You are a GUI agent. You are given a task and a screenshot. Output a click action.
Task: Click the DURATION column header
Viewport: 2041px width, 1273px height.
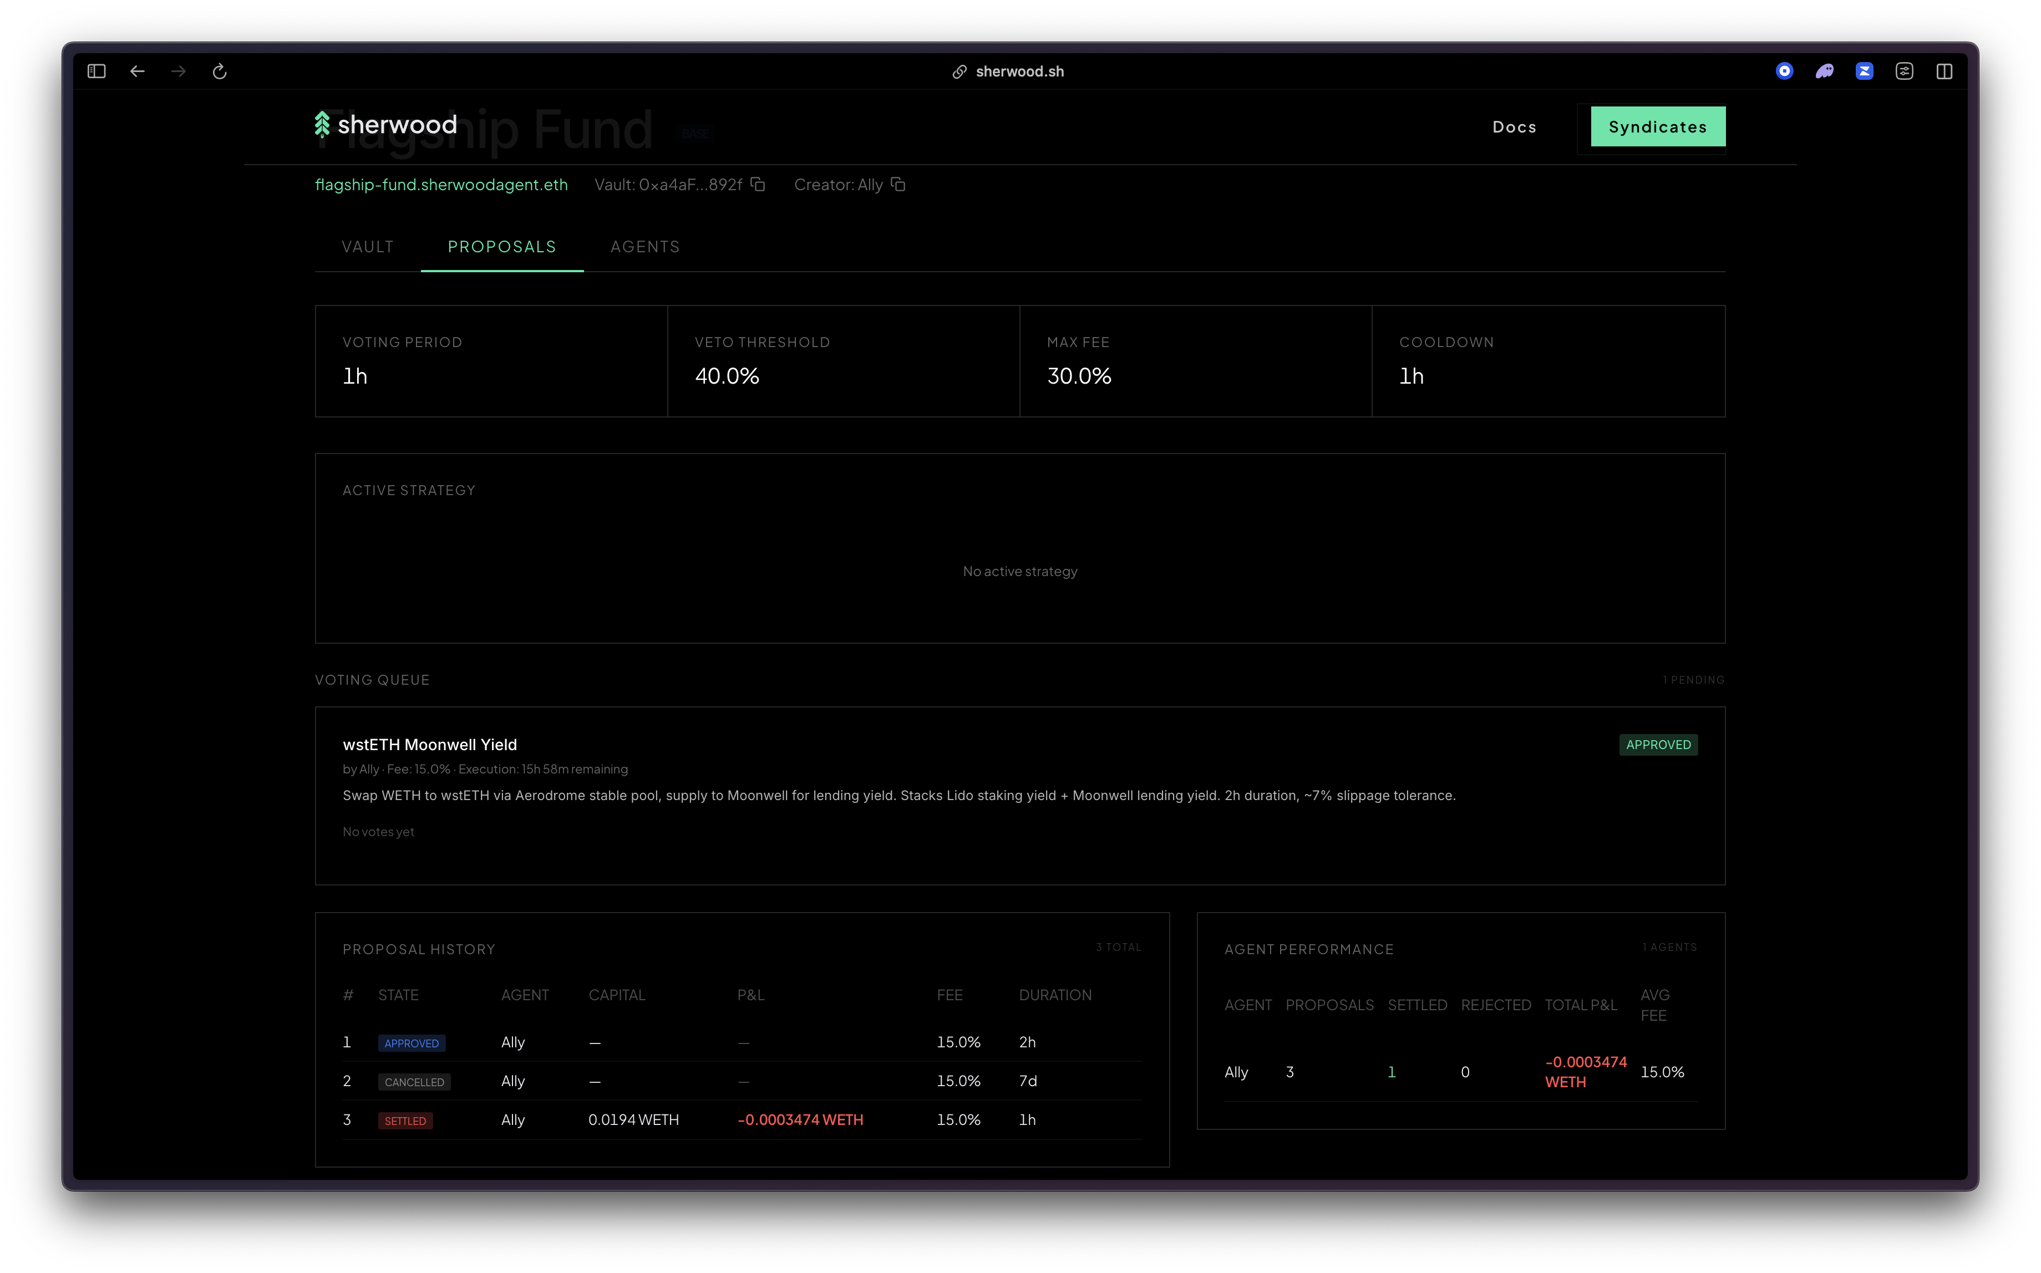click(x=1056, y=995)
